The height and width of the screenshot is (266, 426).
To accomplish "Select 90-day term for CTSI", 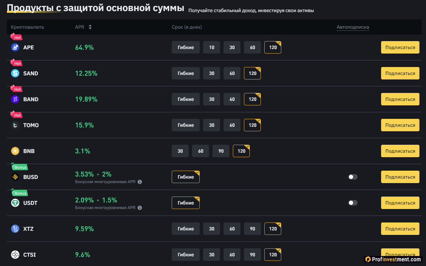I will click(253, 255).
